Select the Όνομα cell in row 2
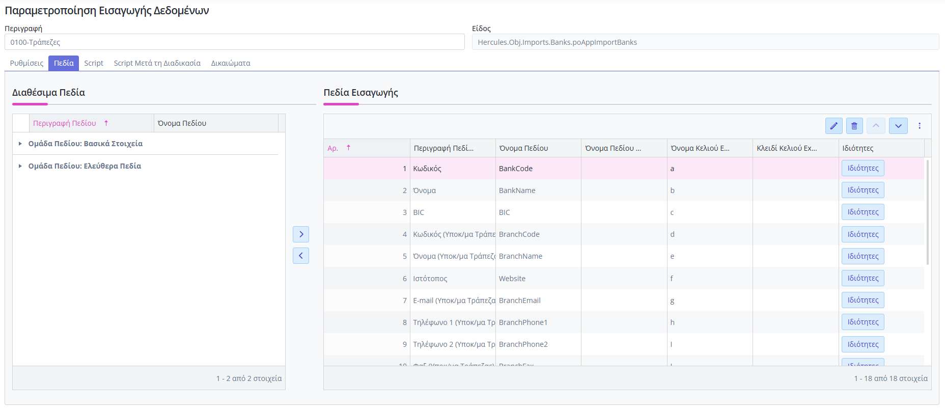The image size is (945, 409). click(453, 190)
